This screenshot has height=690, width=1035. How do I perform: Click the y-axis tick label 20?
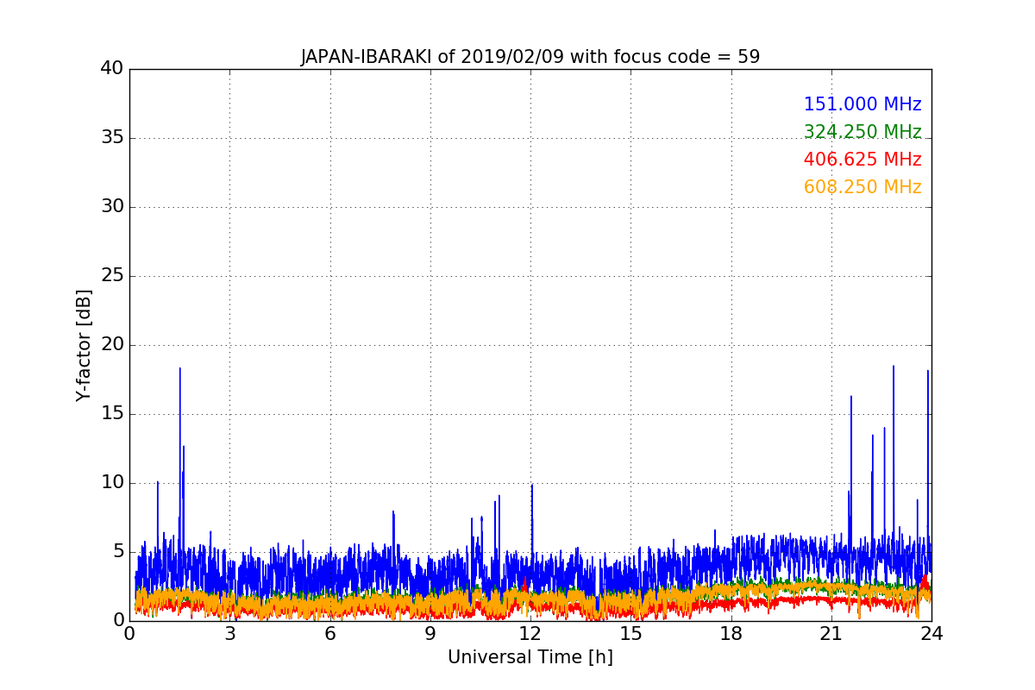coord(112,345)
